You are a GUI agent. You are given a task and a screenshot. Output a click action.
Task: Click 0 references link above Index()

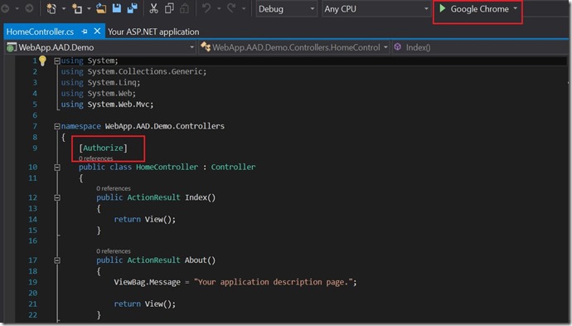point(113,188)
